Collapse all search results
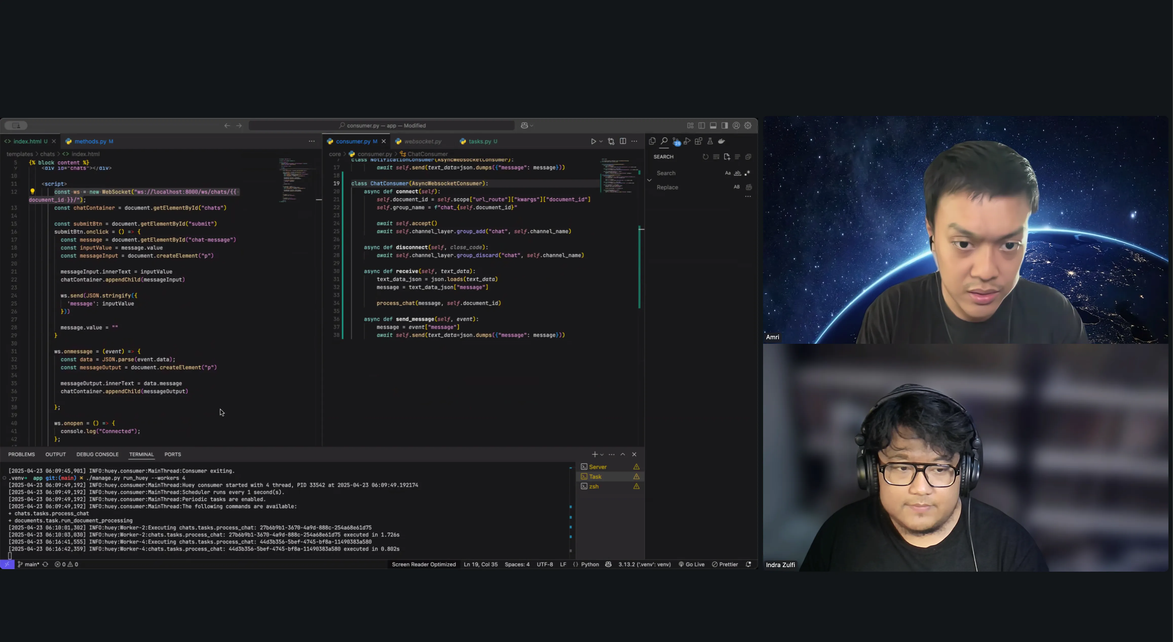Viewport: 1173px width, 642px height. tap(748, 156)
